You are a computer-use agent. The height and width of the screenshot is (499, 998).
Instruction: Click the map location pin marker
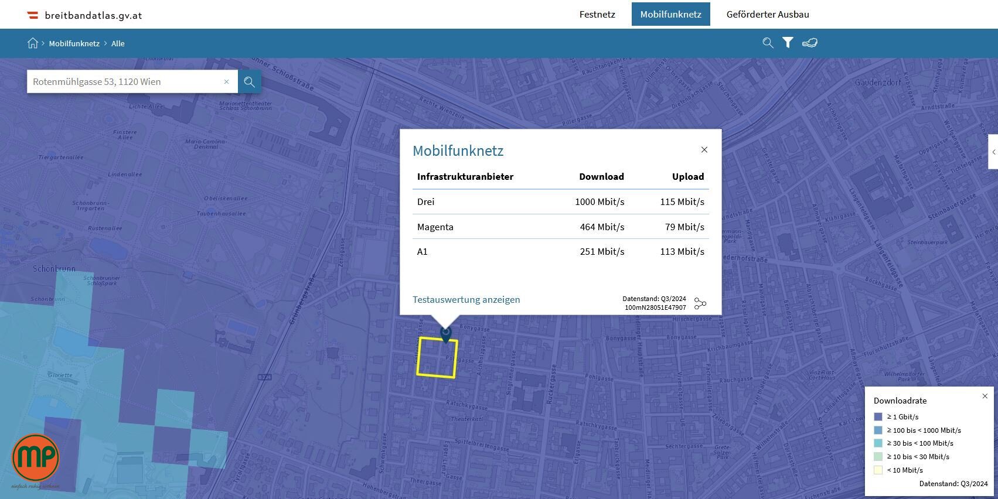(446, 334)
